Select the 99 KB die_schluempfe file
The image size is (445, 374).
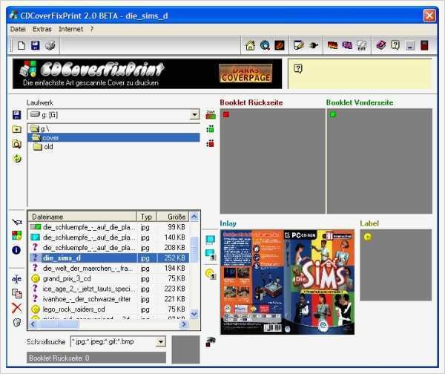click(109, 227)
